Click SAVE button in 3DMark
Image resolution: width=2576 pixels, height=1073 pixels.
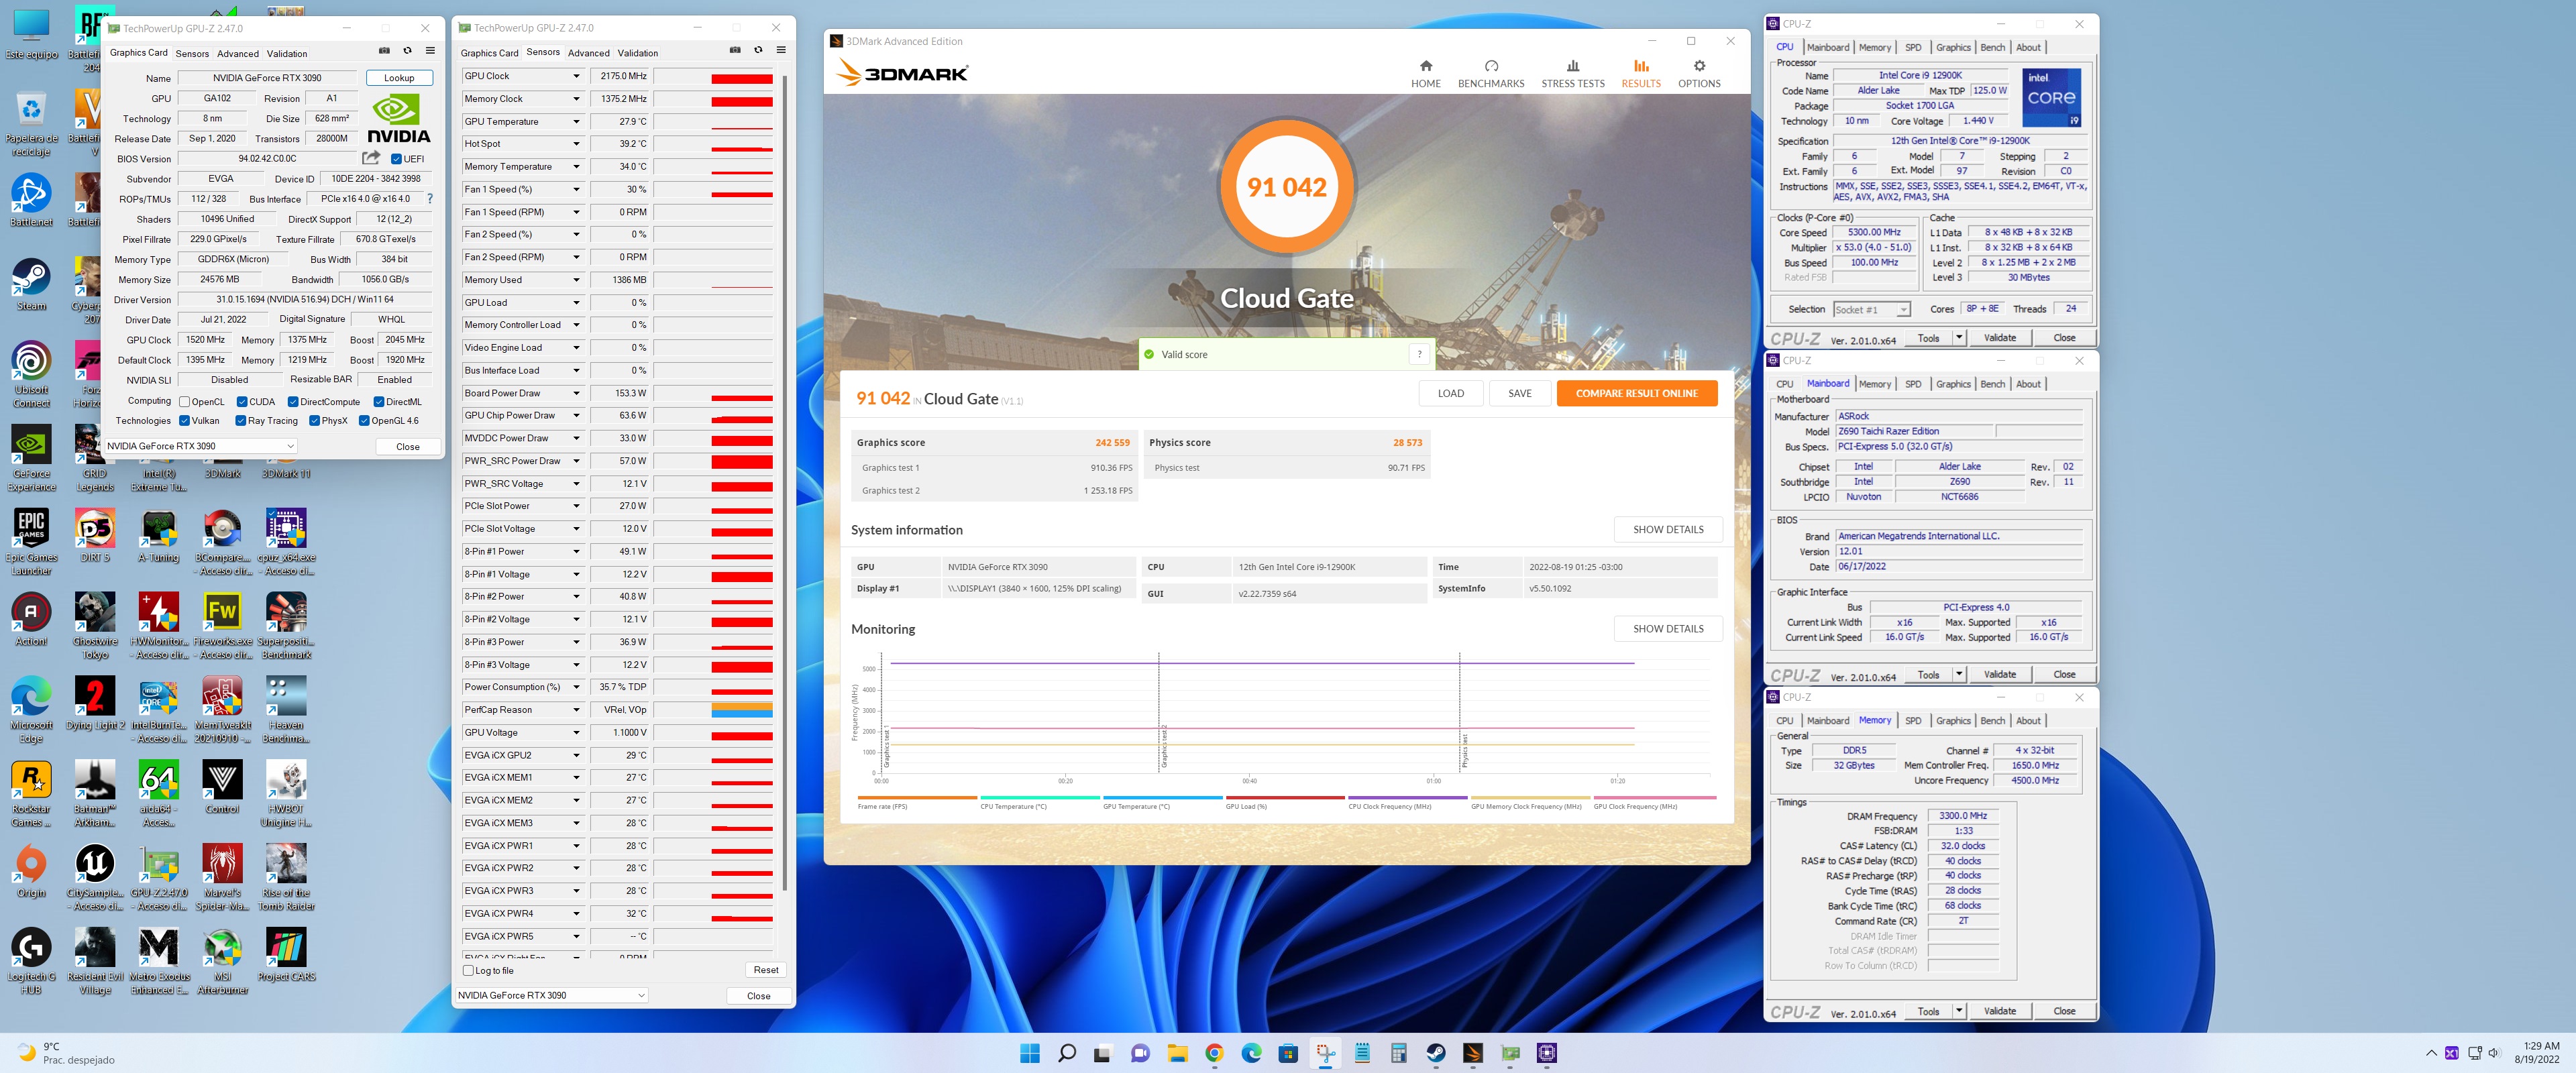click(x=1519, y=393)
